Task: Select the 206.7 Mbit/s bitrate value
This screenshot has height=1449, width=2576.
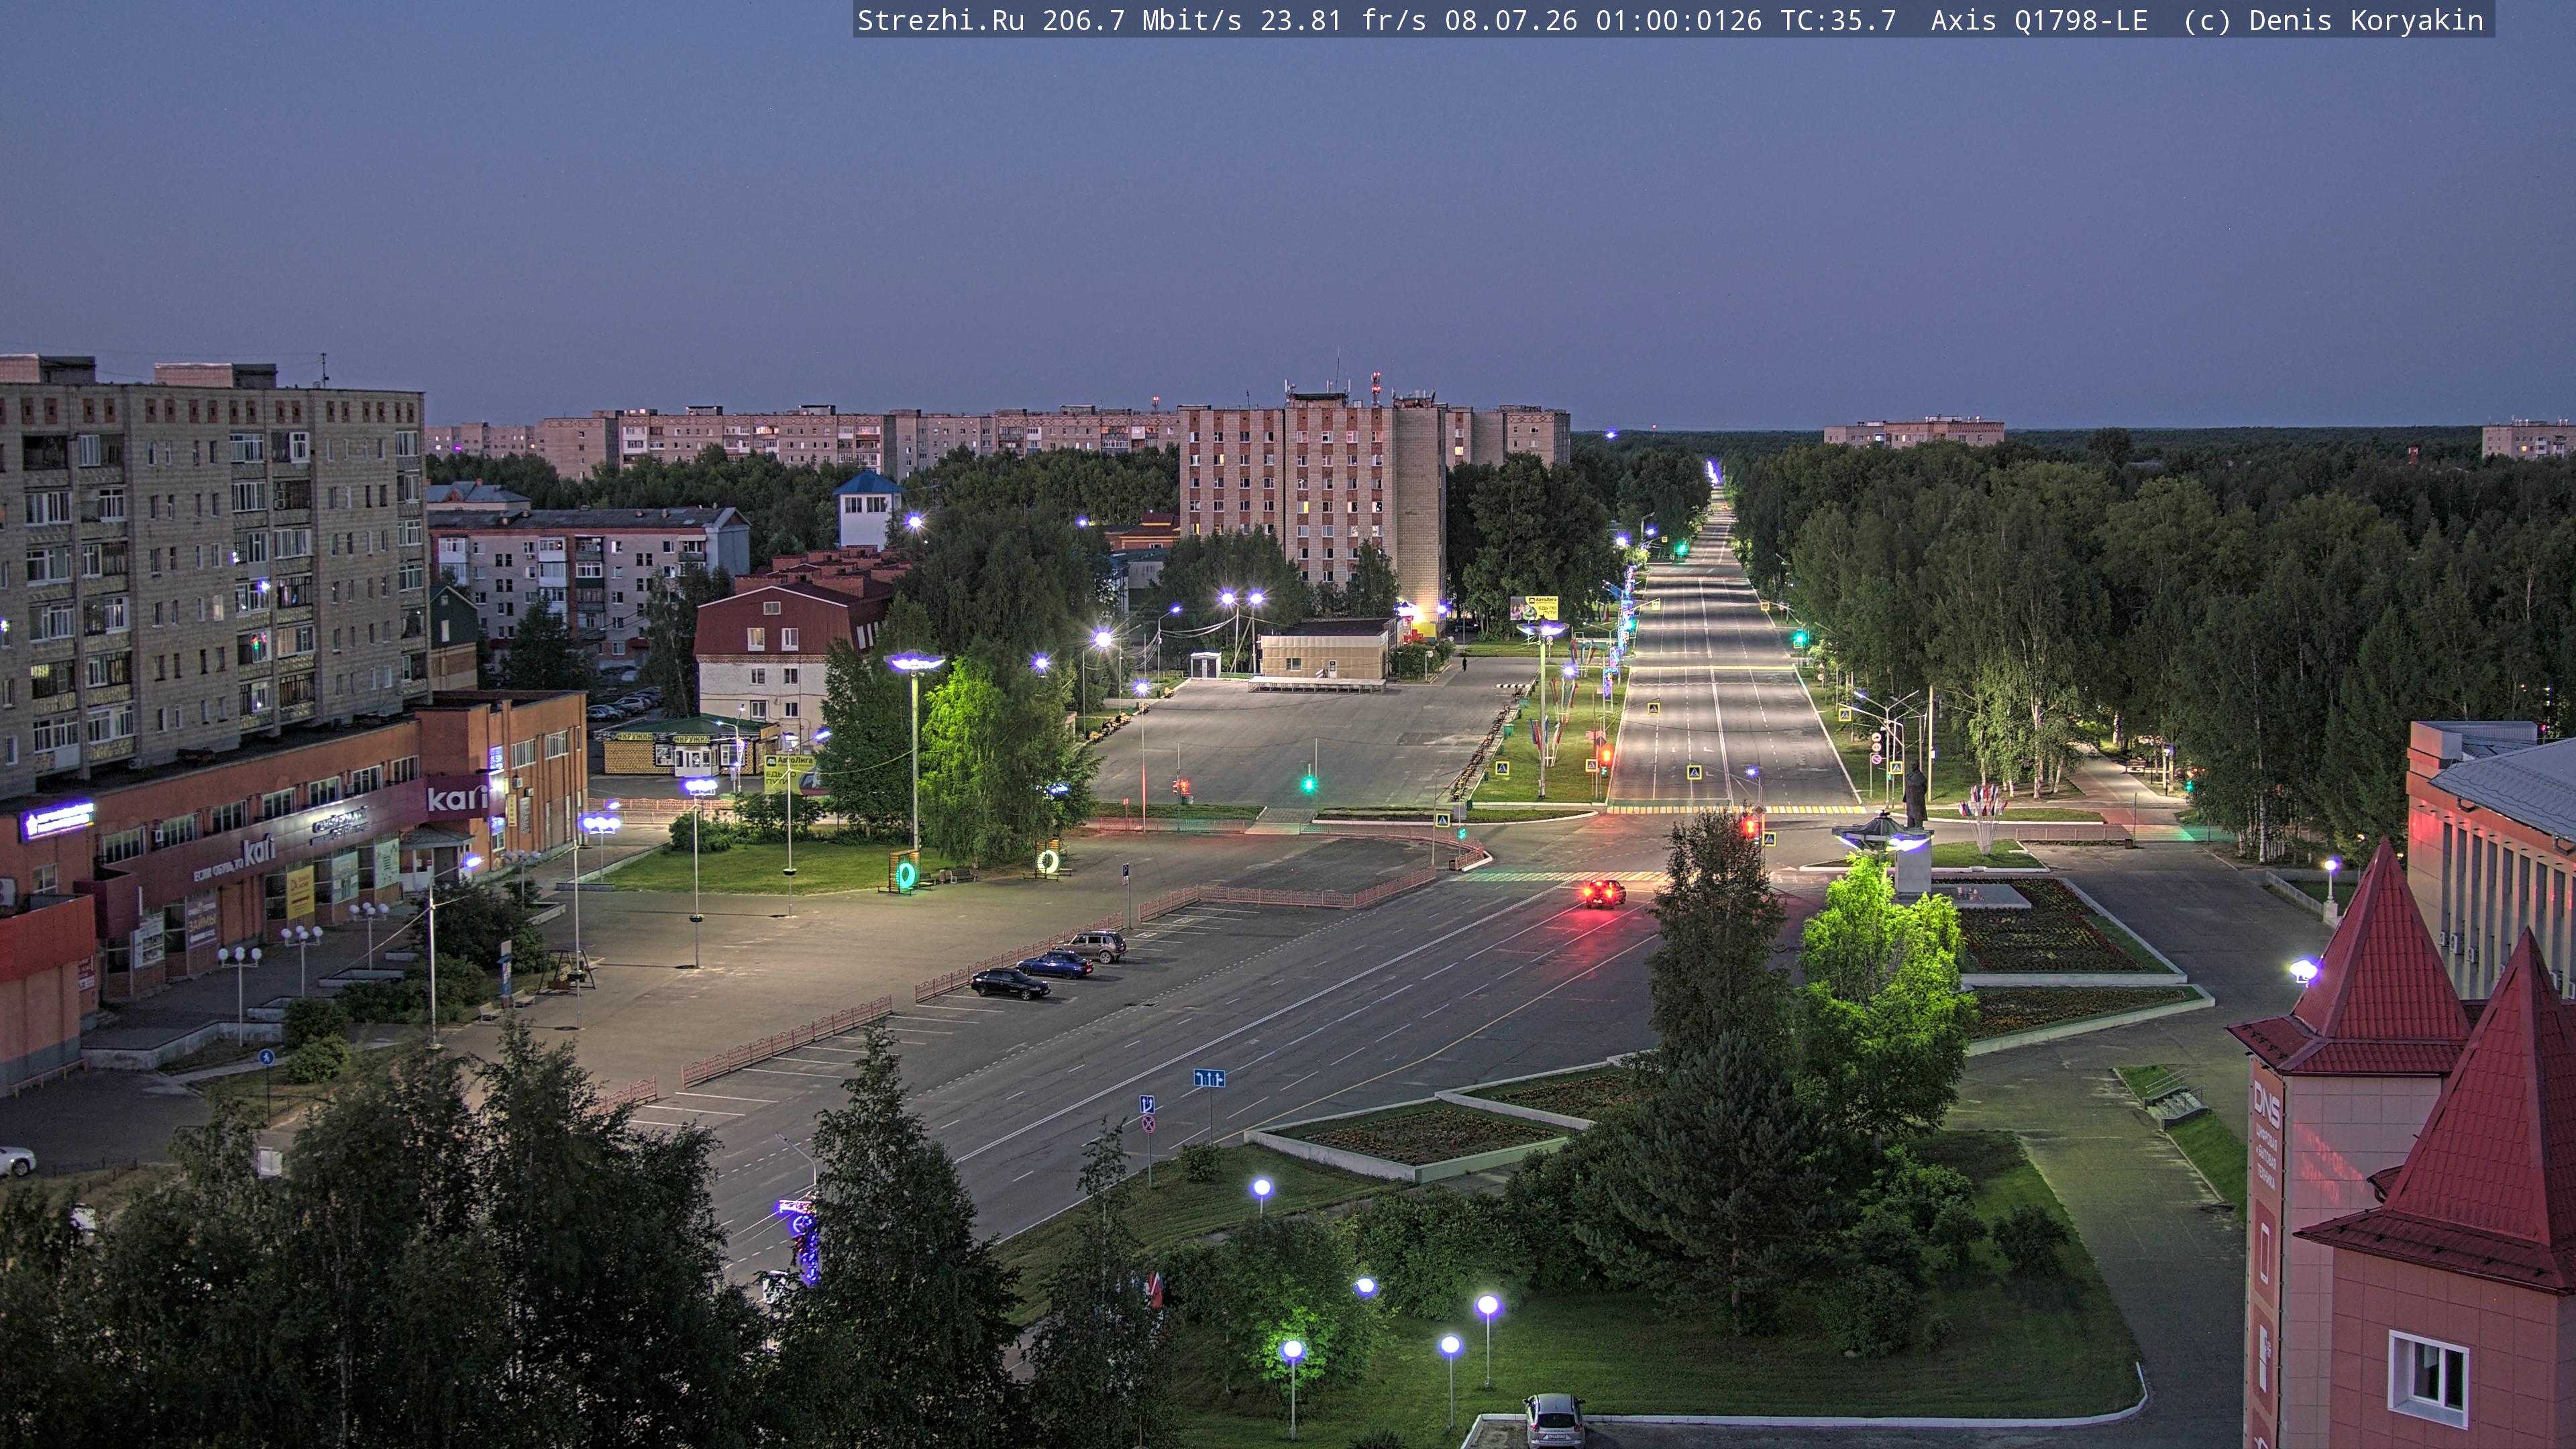Action: [1142, 20]
